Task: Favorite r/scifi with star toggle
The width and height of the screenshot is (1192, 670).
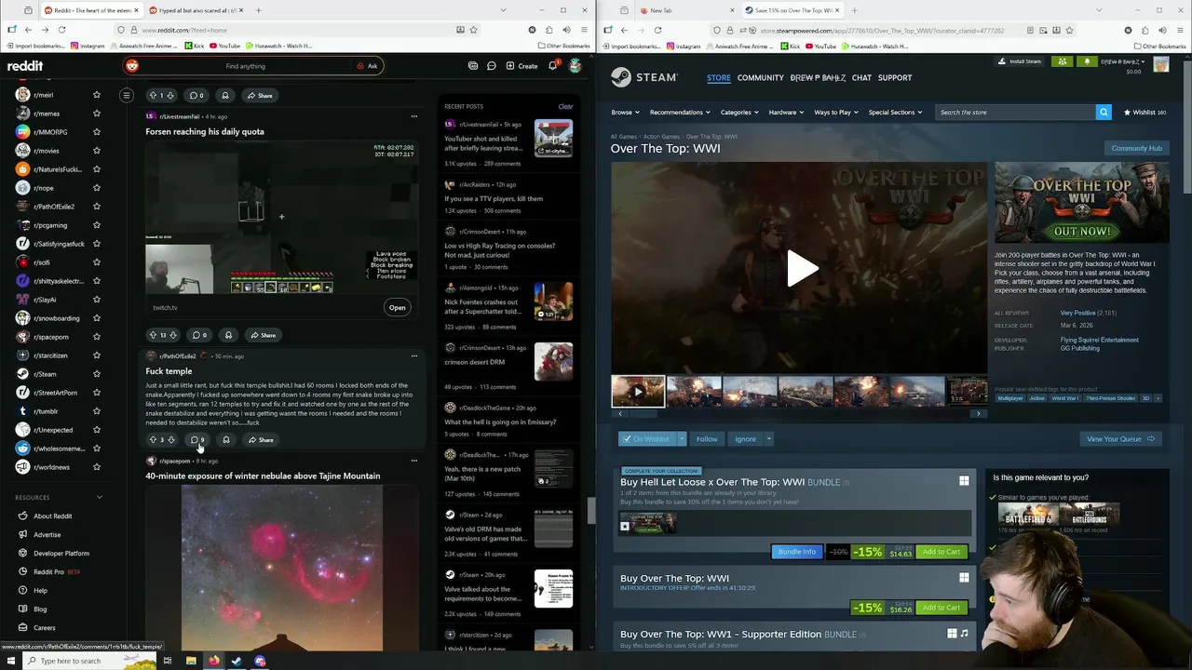Action: (x=96, y=262)
